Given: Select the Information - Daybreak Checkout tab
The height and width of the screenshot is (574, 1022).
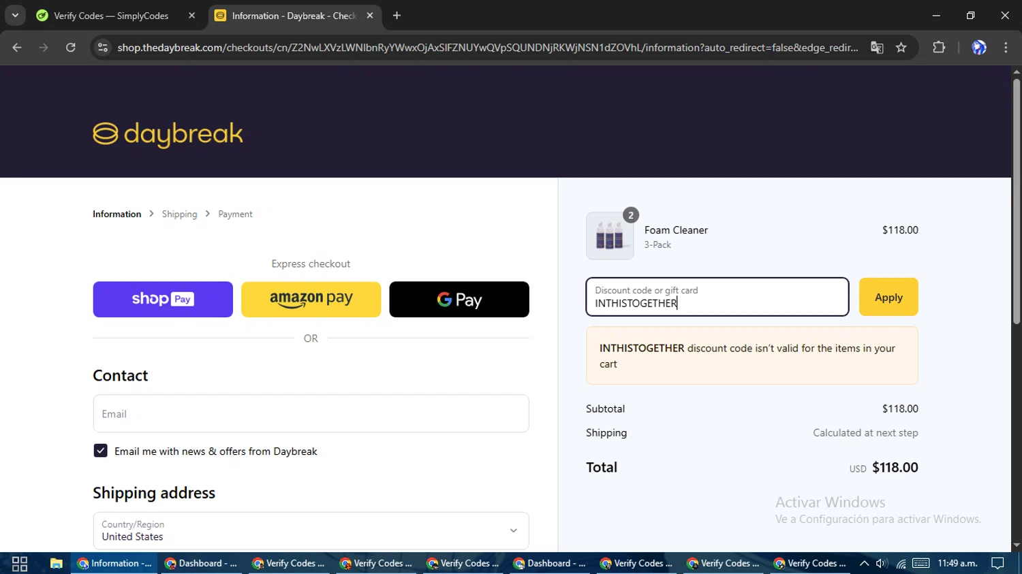Looking at the screenshot, I should point(294,16).
